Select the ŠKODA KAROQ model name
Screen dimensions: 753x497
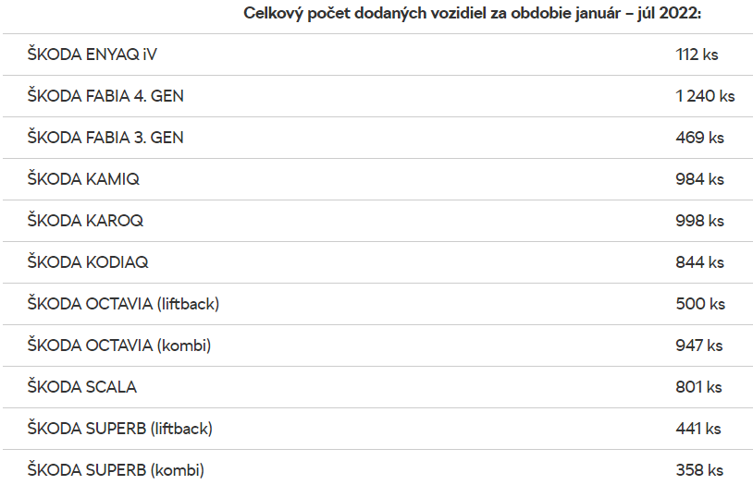pyautogui.click(x=85, y=221)
